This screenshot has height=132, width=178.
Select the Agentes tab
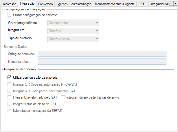pyautogui.click(x=62, y=4)
